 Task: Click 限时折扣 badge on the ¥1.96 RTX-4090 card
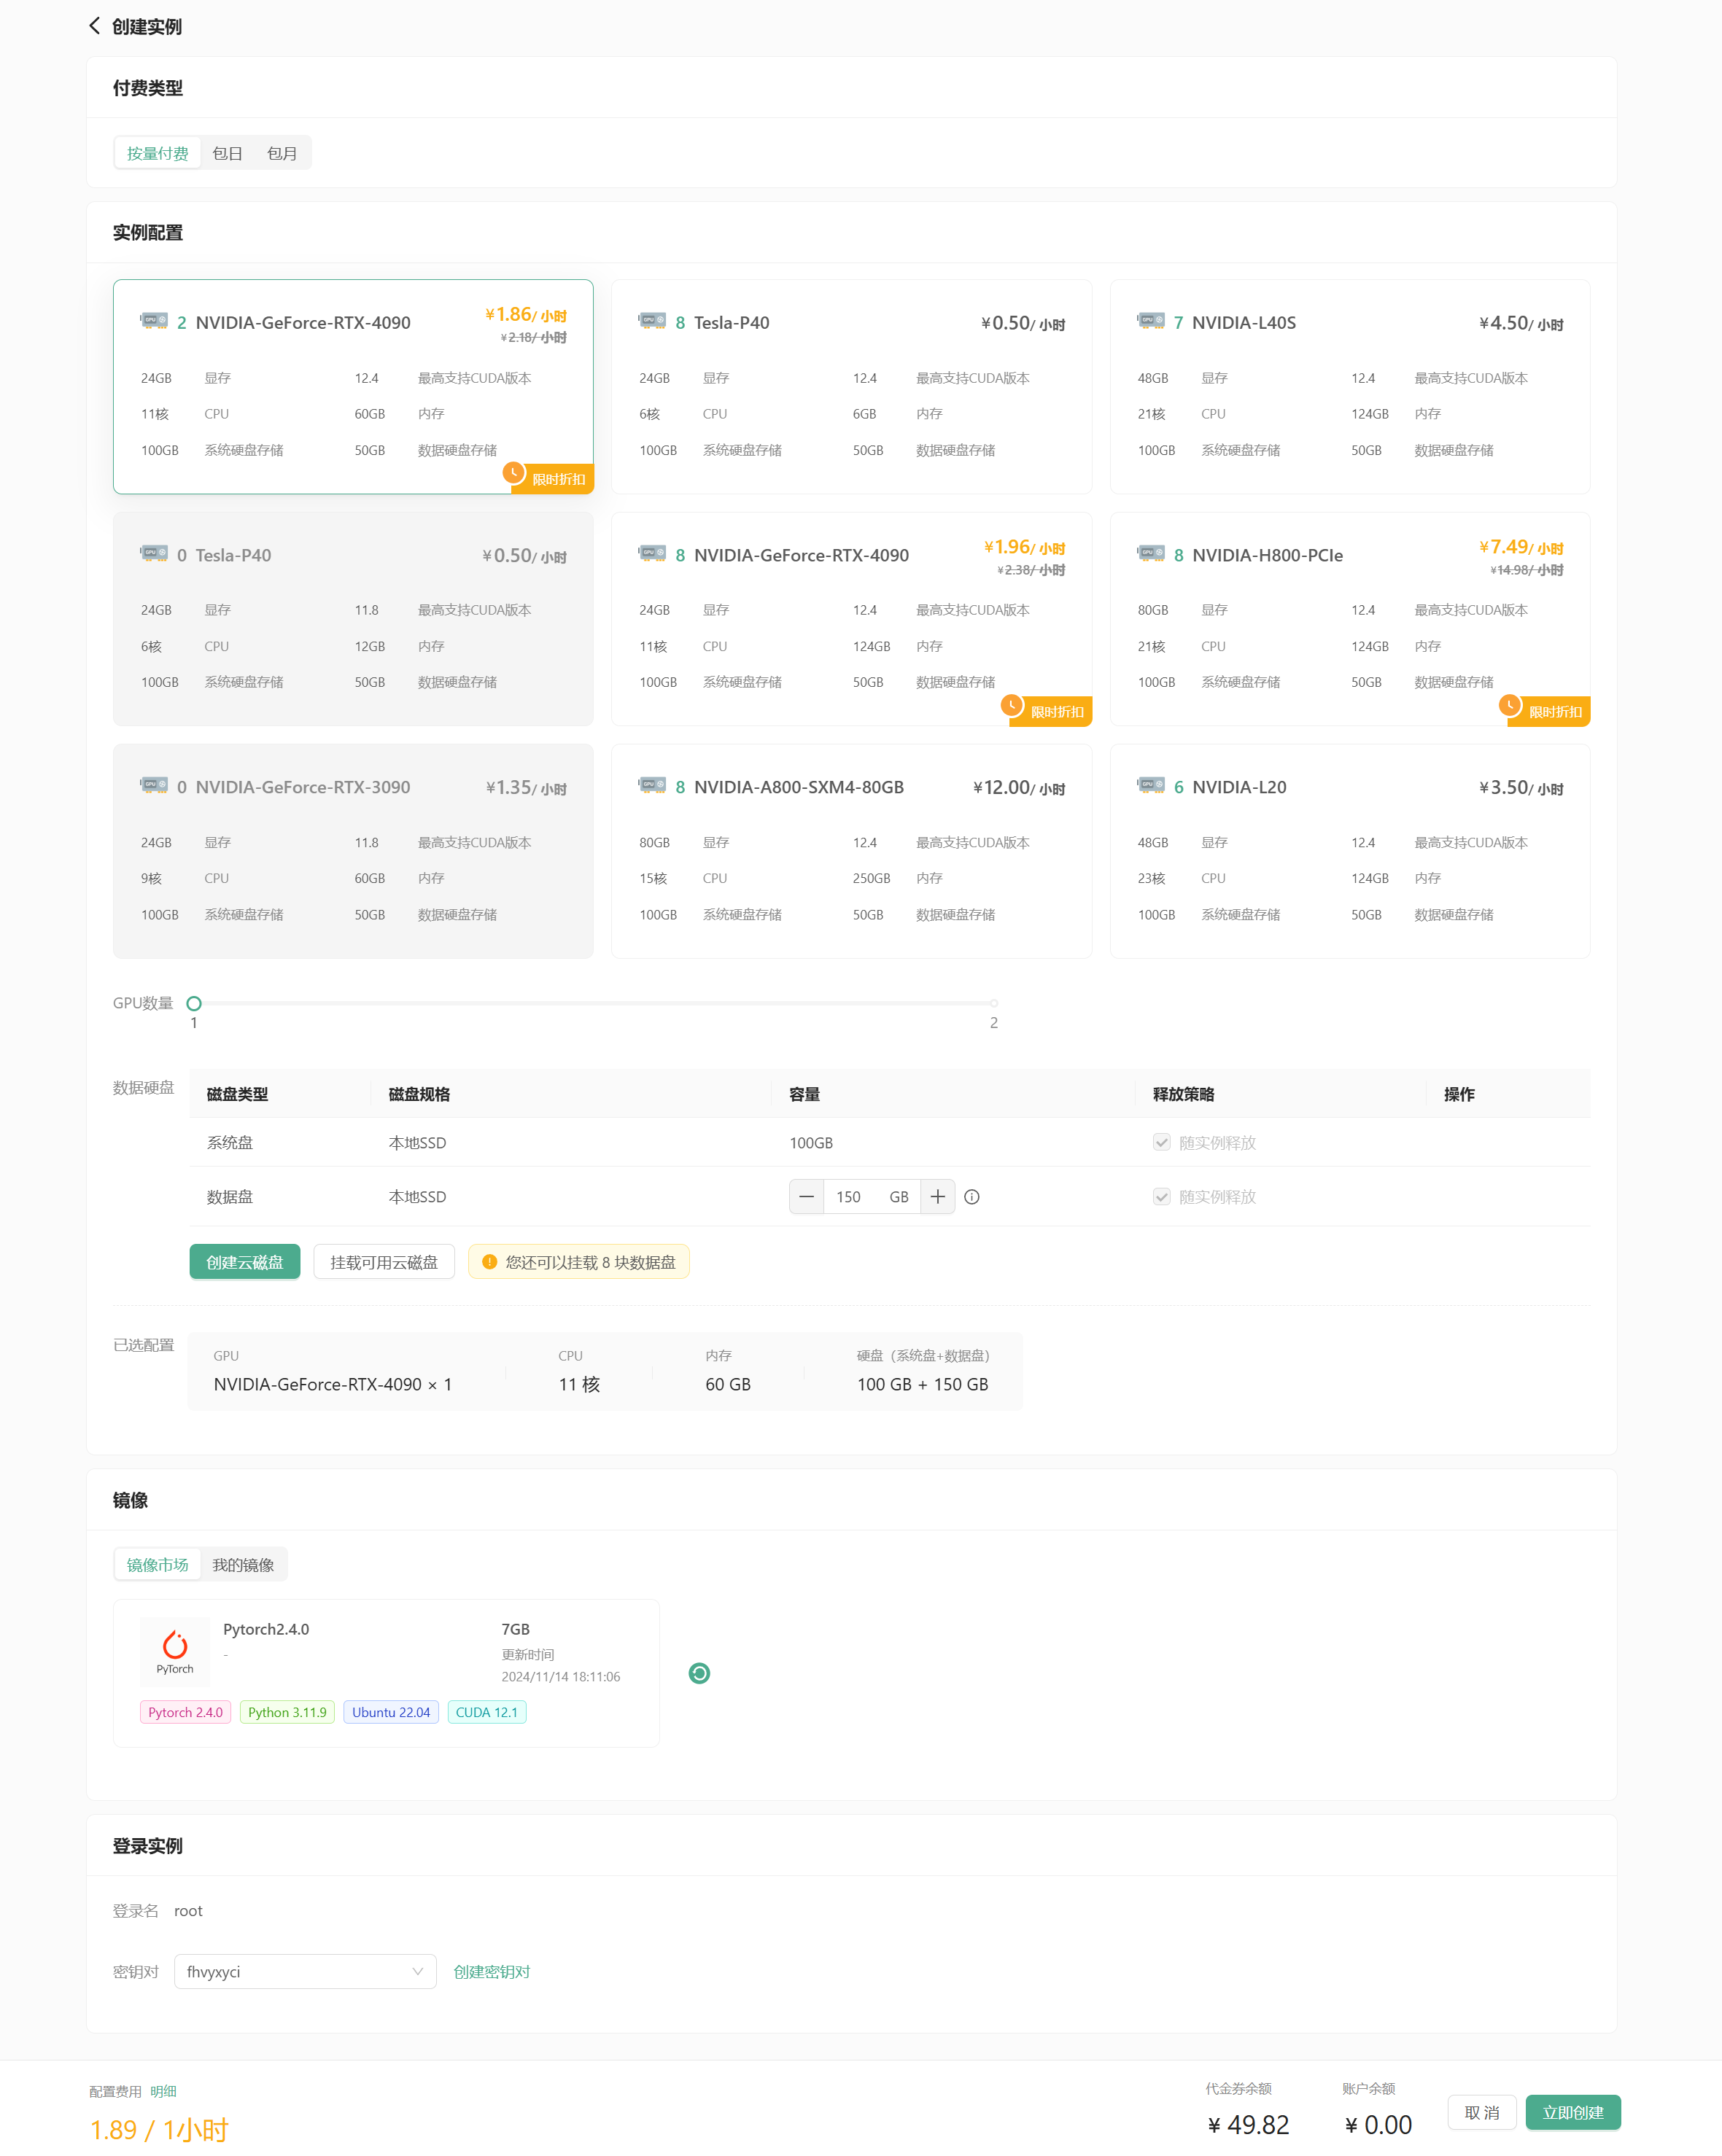click(x=1047, y=710)
